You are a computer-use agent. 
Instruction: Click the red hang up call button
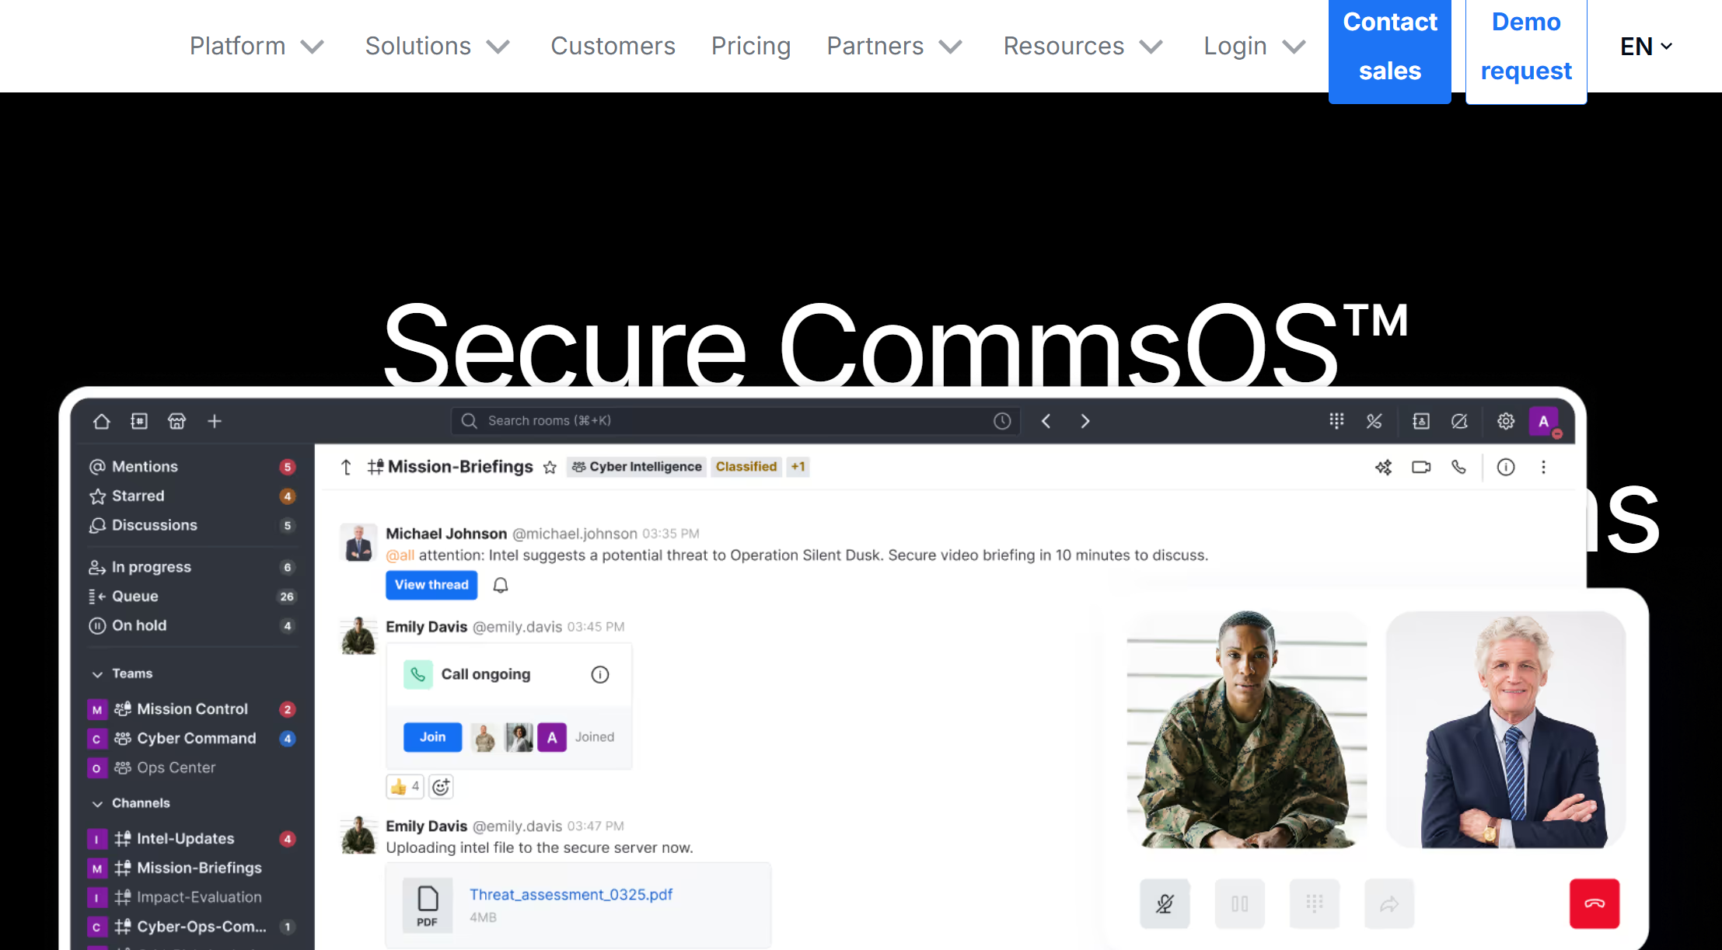click(x=1595, y=903)
